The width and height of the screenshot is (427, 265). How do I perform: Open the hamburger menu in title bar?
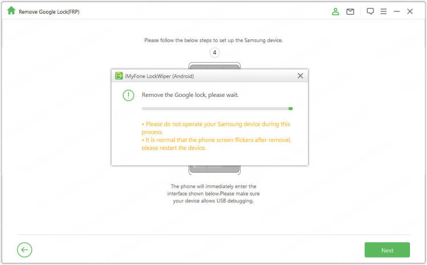384,11
